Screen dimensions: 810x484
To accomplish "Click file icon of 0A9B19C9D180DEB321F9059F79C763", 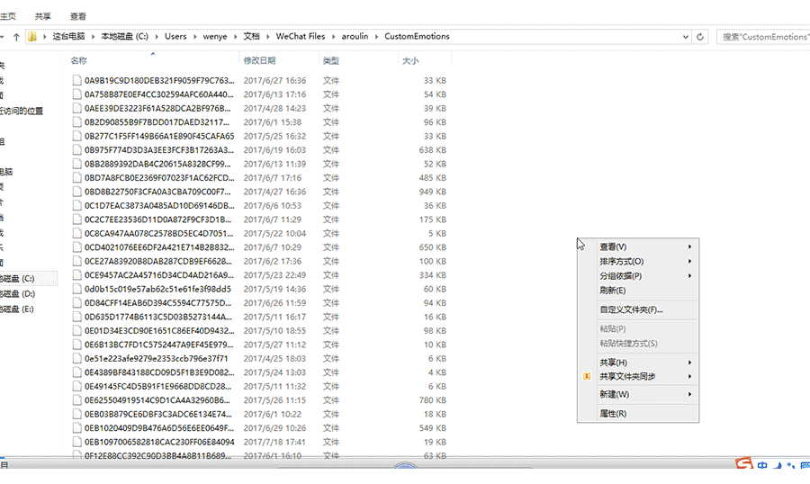I will (x=77, y=80).
